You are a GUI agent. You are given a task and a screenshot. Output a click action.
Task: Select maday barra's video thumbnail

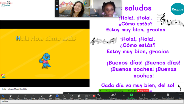tap(74, 8)
